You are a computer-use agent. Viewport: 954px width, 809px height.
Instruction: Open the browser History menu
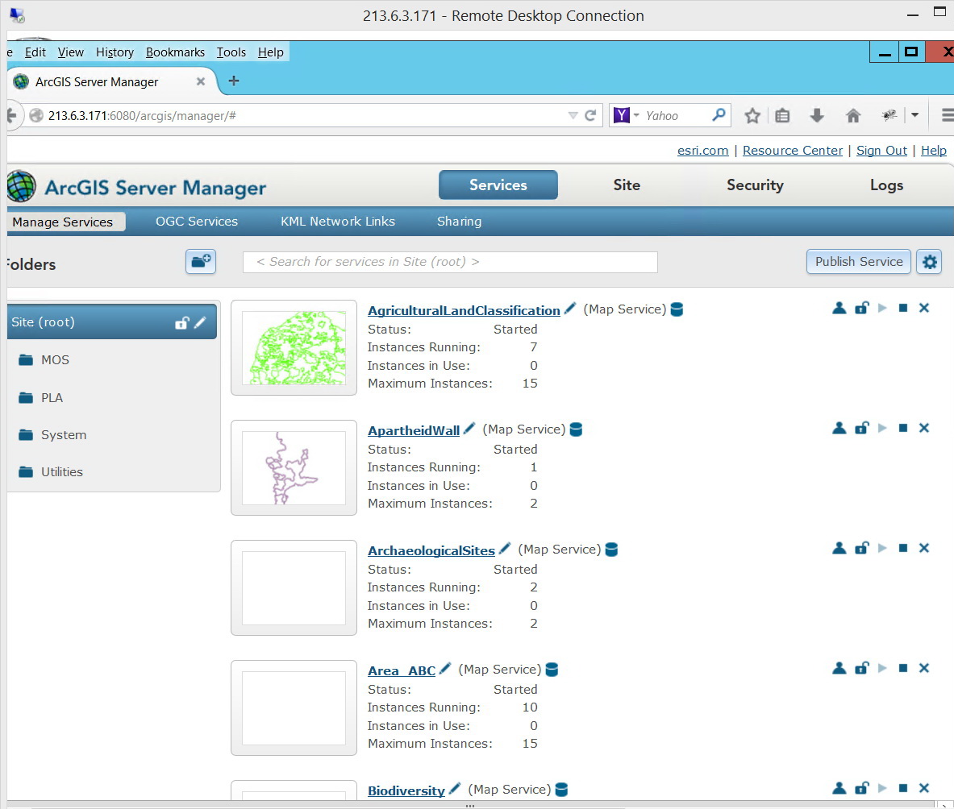click(115, 52)
